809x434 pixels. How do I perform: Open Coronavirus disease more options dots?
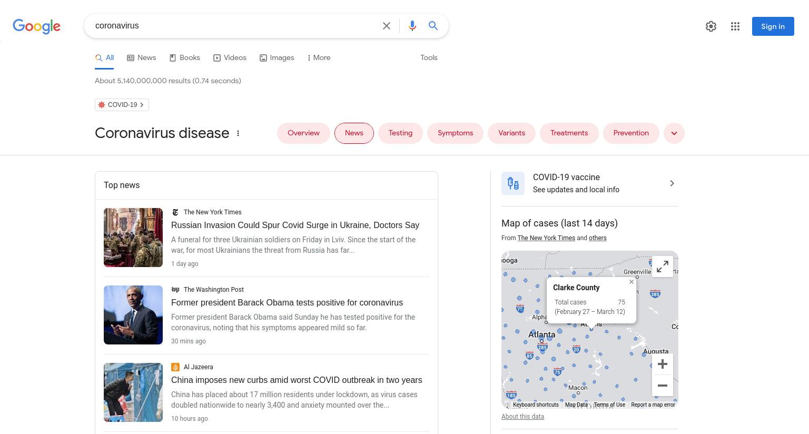[238, 133]
